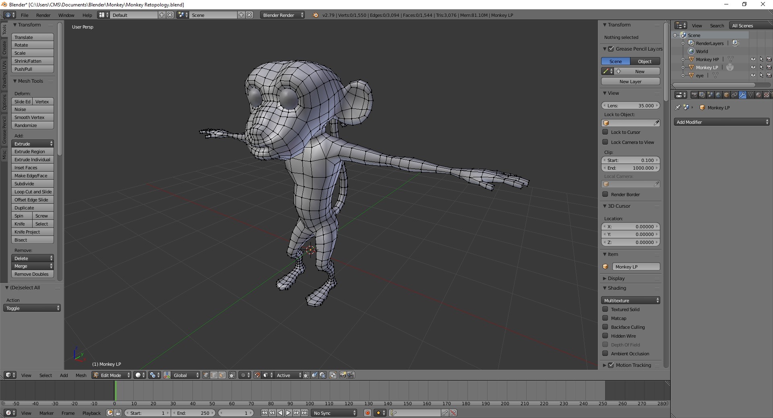Click the New Layer button
Viewport: 773px width, 418px height.
pos(630,81)
